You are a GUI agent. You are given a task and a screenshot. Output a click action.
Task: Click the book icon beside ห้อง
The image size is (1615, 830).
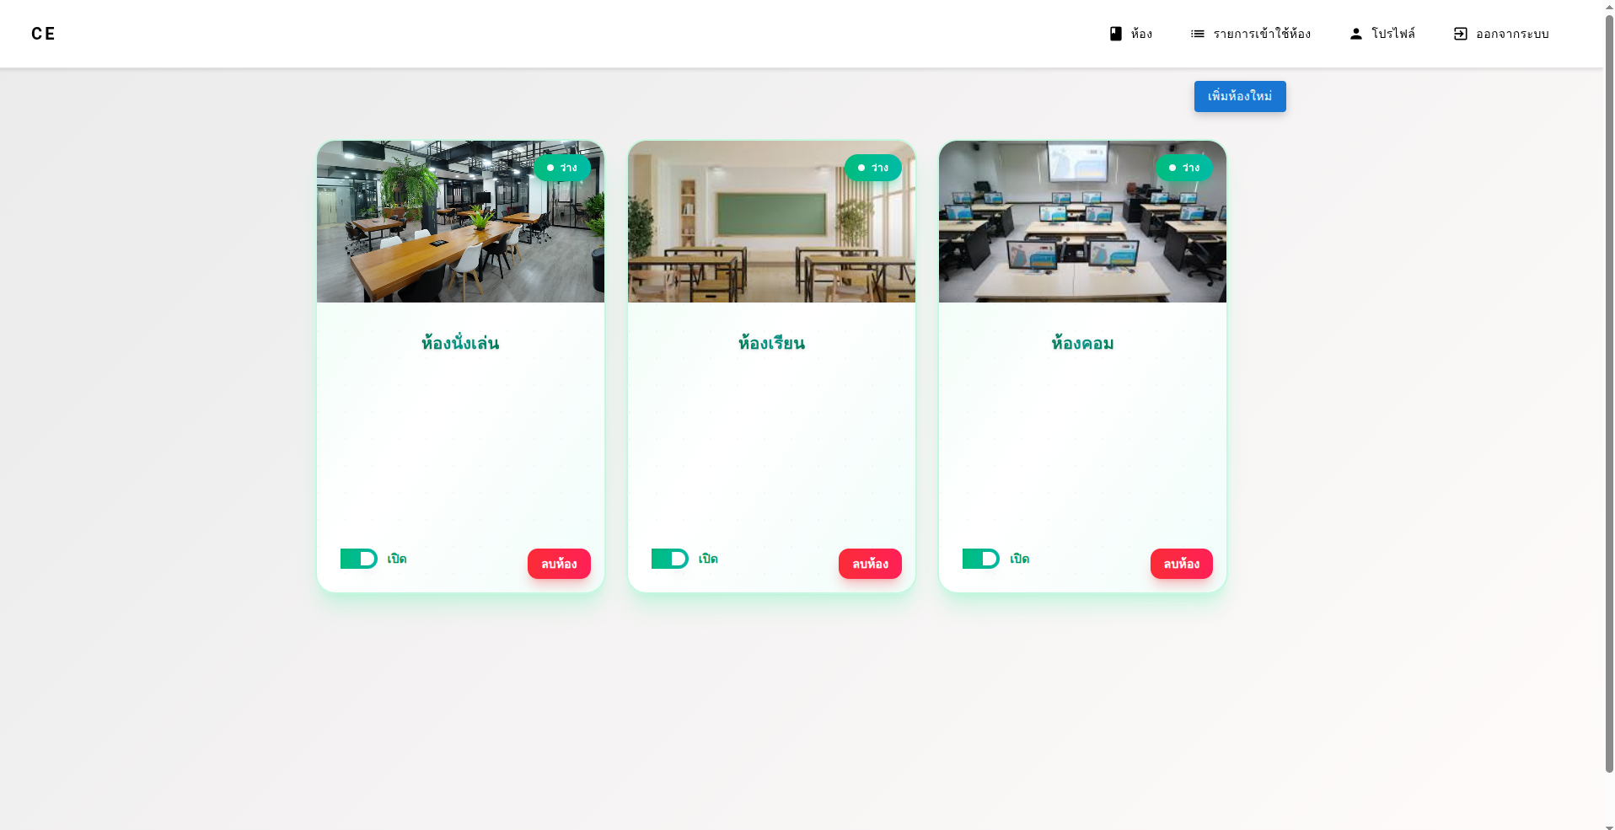(x=1114, y=34)
